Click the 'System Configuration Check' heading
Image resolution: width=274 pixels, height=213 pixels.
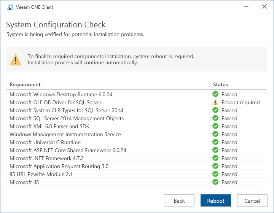[56, 25]
